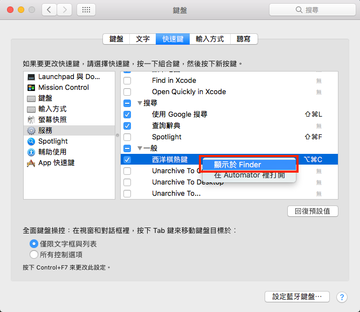The image size is (360, 312).
Task: Choose 在 Automator 裡打開 menu item
Action: [x=249, y=175]
